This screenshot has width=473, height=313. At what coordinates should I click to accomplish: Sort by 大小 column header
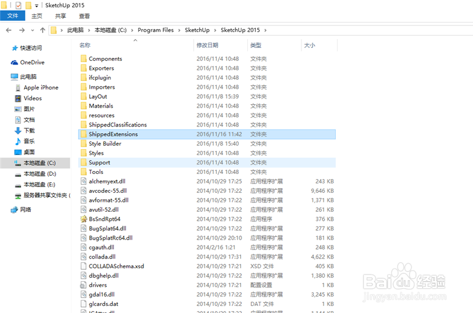pos(309,46)
